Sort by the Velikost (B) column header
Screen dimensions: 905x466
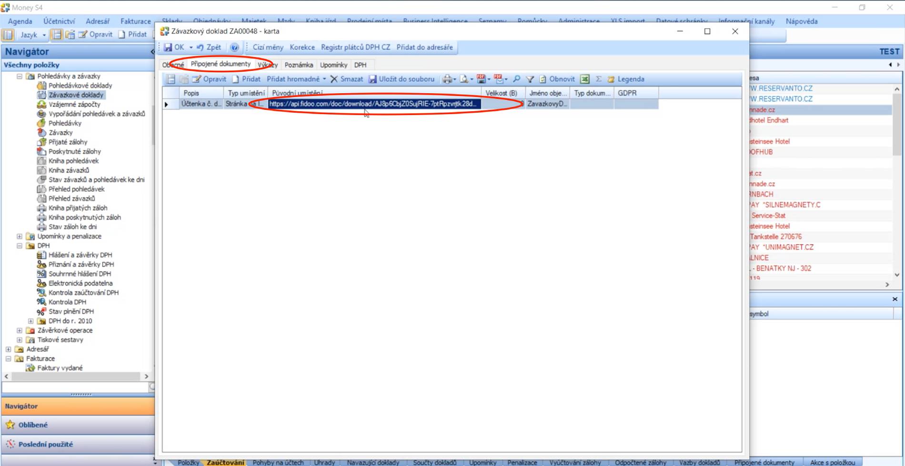pos(503,93)
